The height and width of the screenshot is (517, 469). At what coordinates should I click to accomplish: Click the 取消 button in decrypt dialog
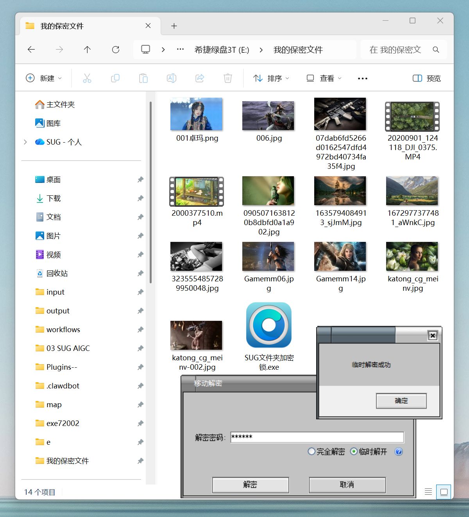click(x=347, y=485)
